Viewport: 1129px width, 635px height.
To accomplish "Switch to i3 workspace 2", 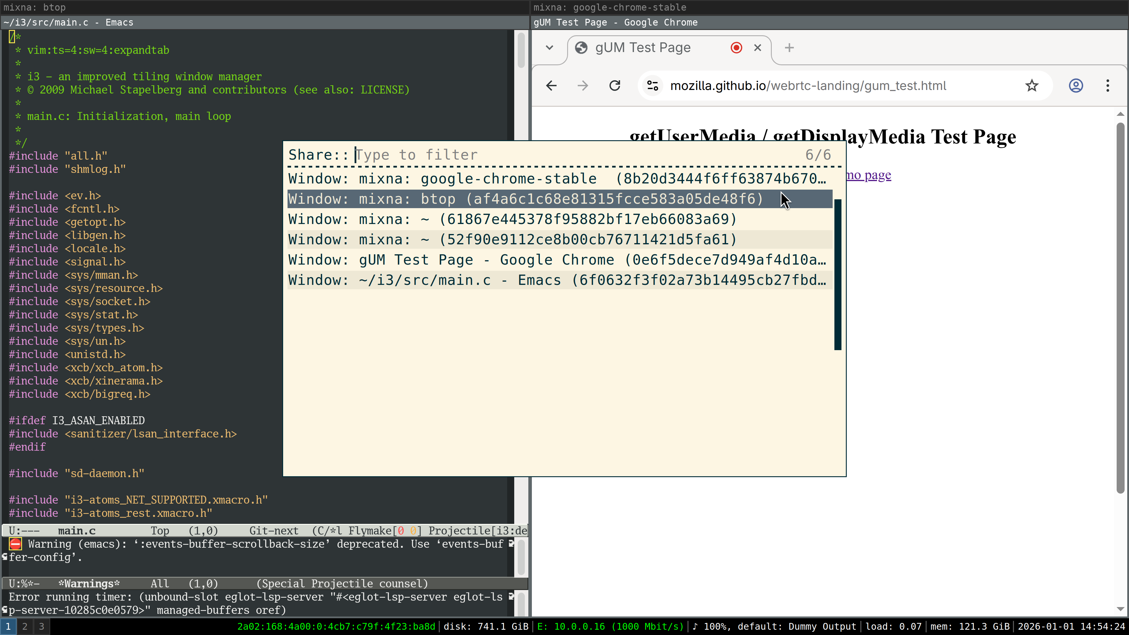I will pos(25,626).
